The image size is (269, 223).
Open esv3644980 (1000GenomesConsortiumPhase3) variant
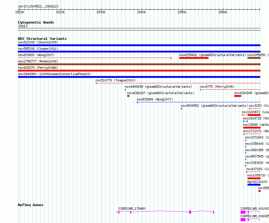[x=139, y=77]
